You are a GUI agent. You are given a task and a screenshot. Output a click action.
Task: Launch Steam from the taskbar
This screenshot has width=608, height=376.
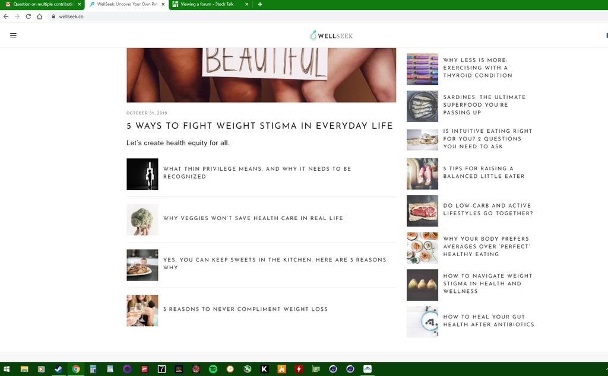59,369
